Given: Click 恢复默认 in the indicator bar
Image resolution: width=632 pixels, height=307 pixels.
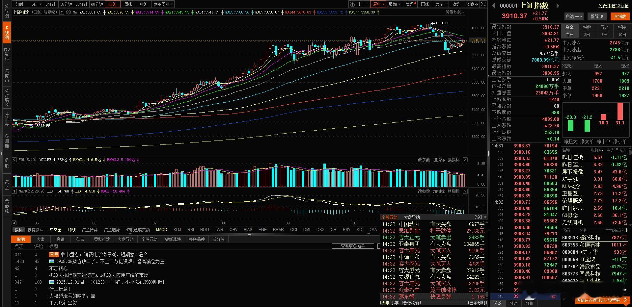Looking at the screenshot, I should pos(35,230).
